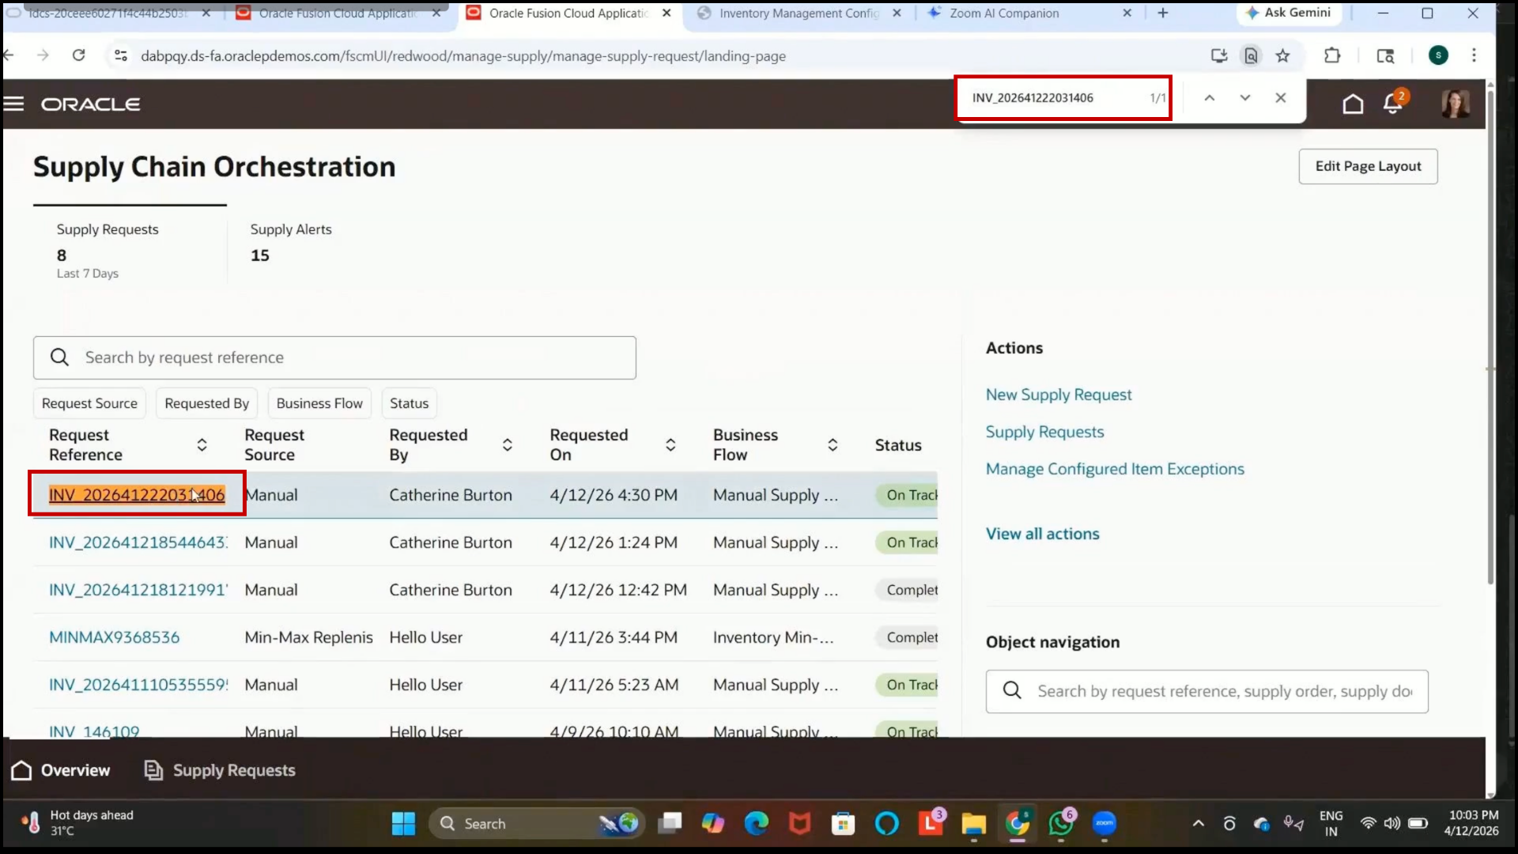Select the Supply Alerts summary tile

[x=291, y=243]
